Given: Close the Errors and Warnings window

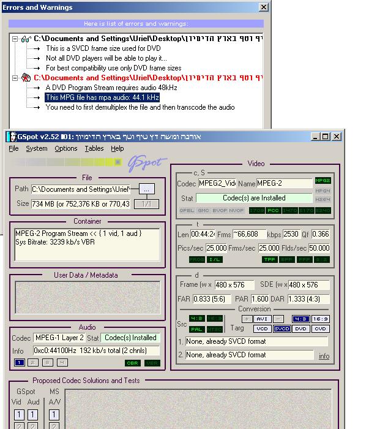Looking at the screenshot, I should [263, 7].
